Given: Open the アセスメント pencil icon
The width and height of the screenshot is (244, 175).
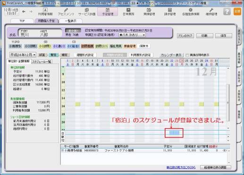Looking at the screenshot, I should tap(66, 12).
